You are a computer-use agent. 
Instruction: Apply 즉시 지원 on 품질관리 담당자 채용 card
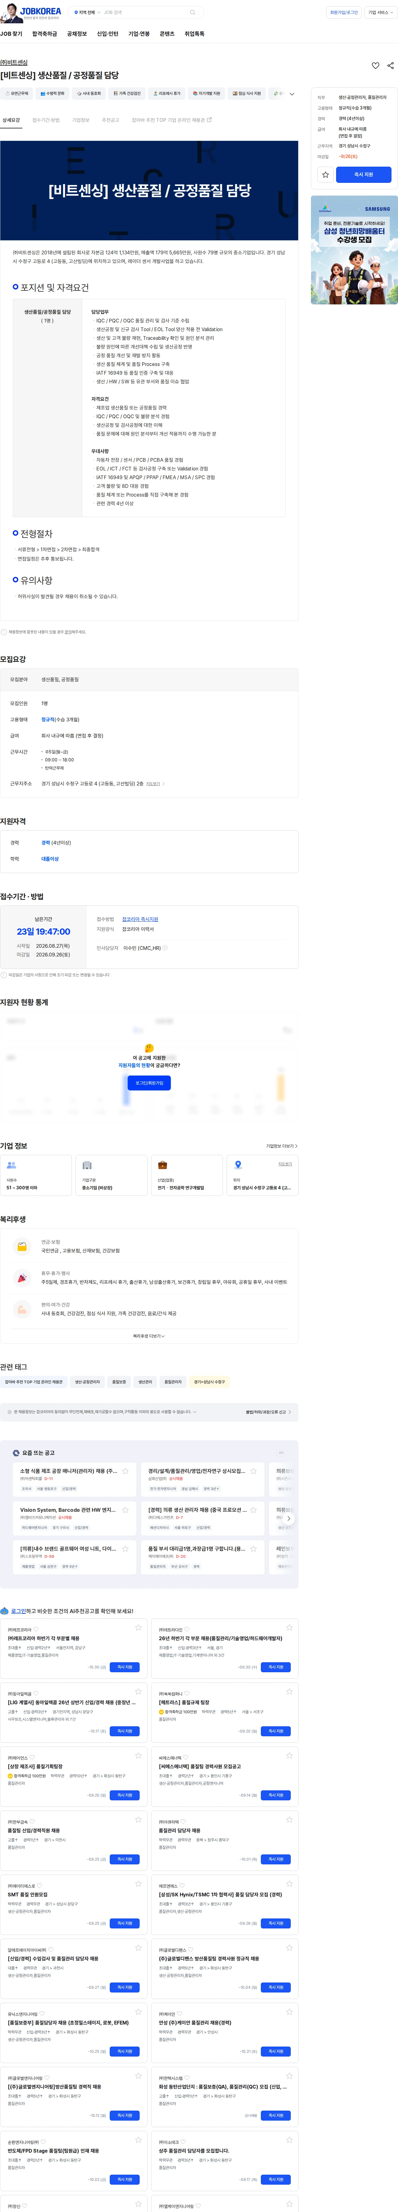[276, 1859]
